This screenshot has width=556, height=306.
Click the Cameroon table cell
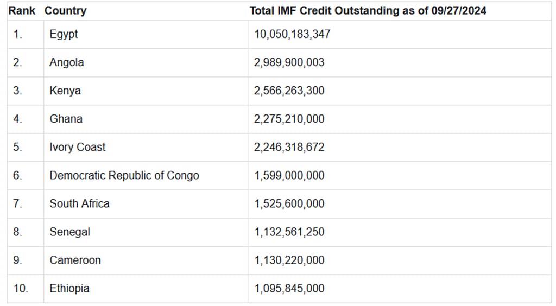(75, 260)
